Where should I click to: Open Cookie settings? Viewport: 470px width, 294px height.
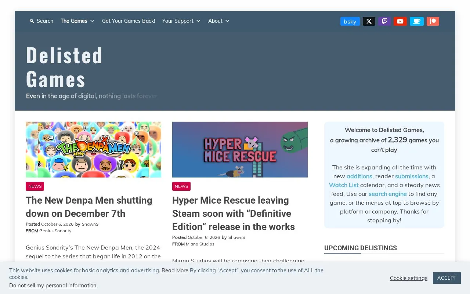pos(409,278)
